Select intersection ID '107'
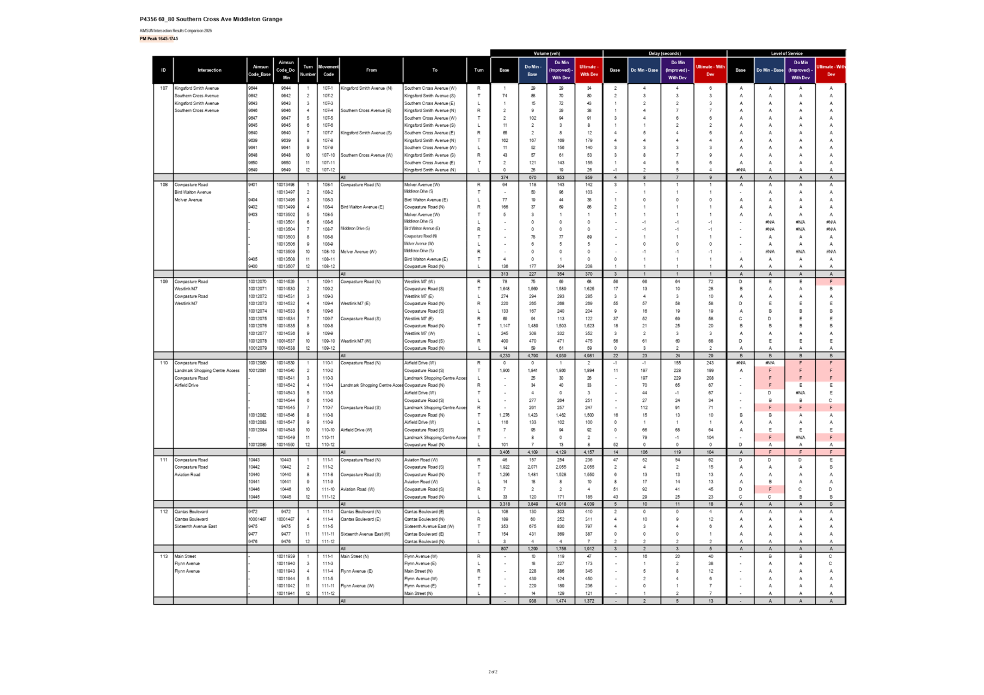This screenshot has width=984, height=695. tap(163, 88)
